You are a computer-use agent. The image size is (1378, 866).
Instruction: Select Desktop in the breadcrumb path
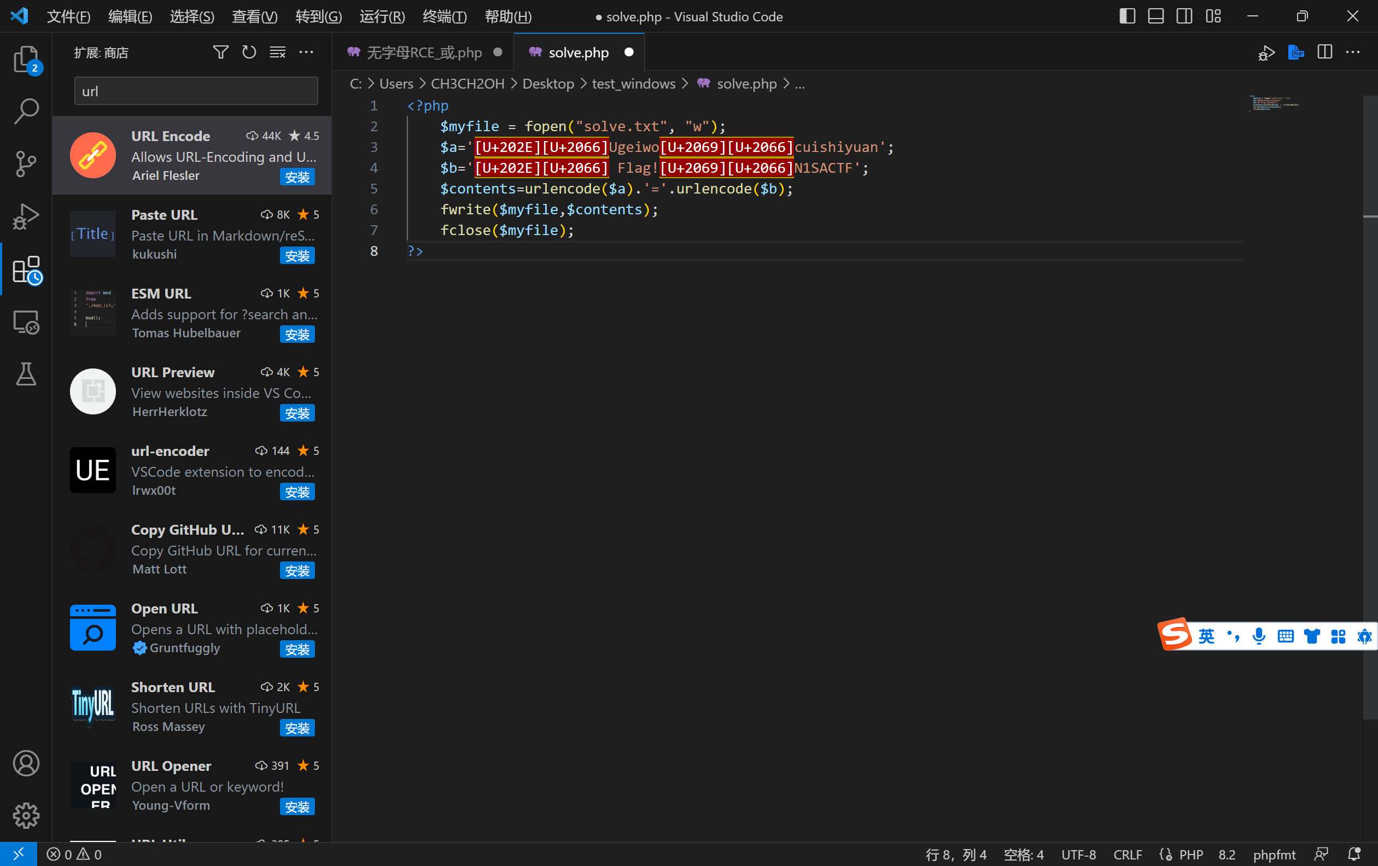point(548,84)
